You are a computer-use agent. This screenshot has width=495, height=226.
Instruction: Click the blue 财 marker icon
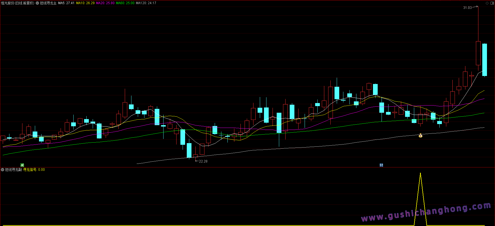click(381, 165)
